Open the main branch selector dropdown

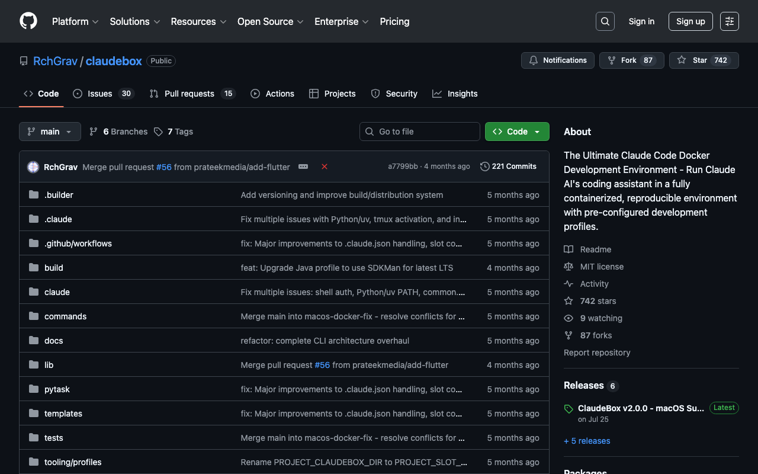[50, 132]
